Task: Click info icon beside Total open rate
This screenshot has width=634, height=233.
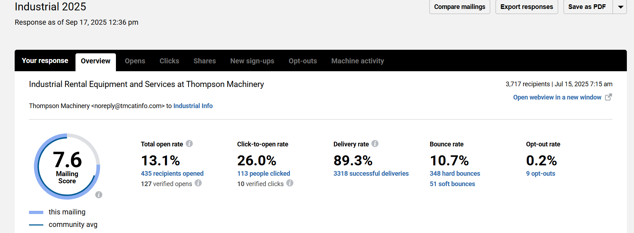Action: click(x=189, y=144)
